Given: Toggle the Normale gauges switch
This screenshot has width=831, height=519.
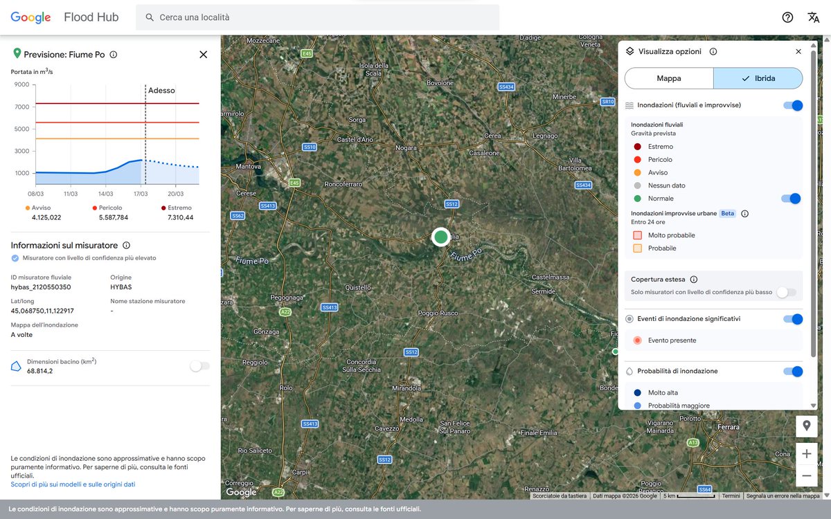Looking at the screenshot, I should coord(791,199).
